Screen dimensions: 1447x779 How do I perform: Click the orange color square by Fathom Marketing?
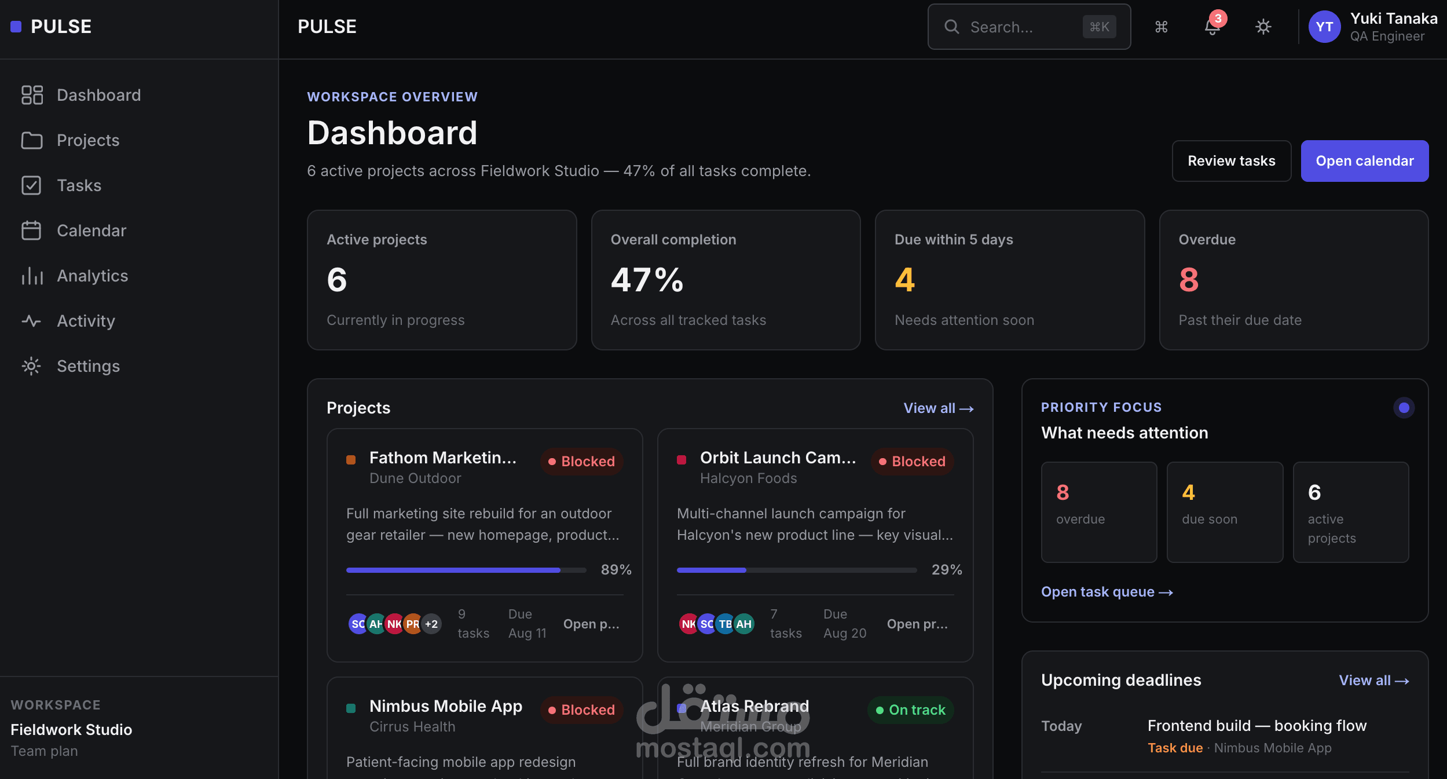coord(351,460)
